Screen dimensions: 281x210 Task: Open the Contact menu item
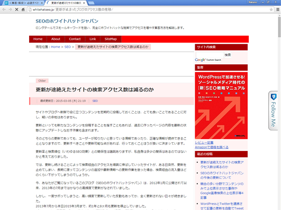coord(75,39)
